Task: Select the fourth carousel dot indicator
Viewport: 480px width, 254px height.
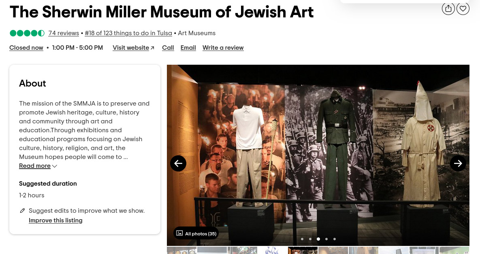Action: [326, 239]
